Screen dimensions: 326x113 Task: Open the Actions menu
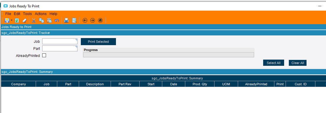click(40, 14)
